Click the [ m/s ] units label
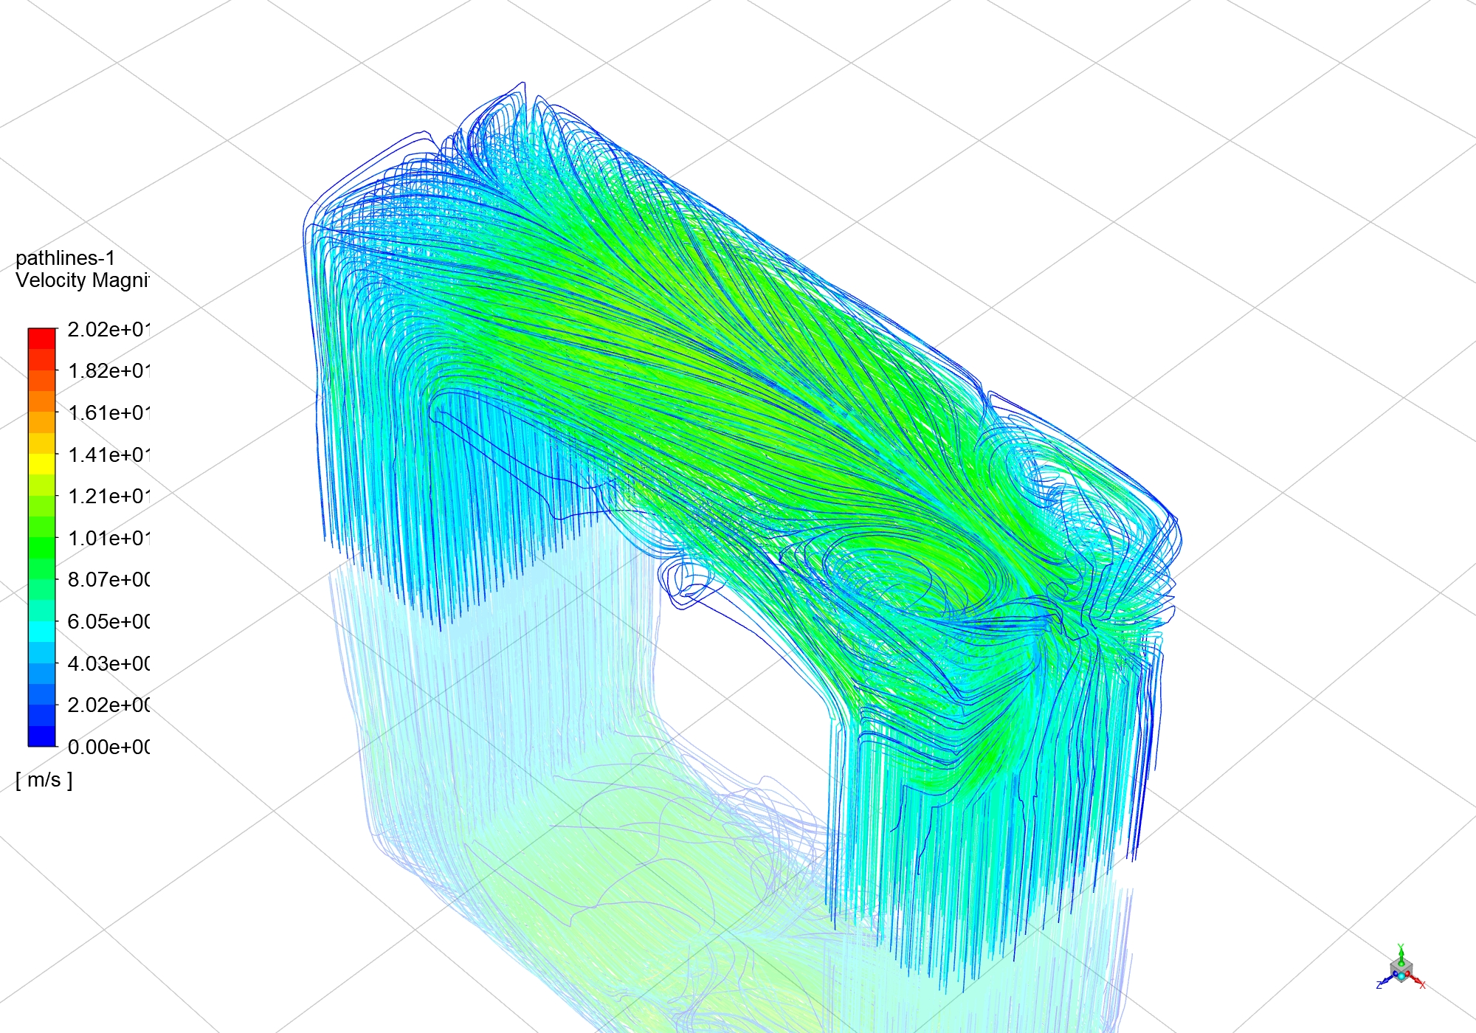The height and width of the screenshot is (1033, 1476). pyautogui.click(x=44, y=780)
